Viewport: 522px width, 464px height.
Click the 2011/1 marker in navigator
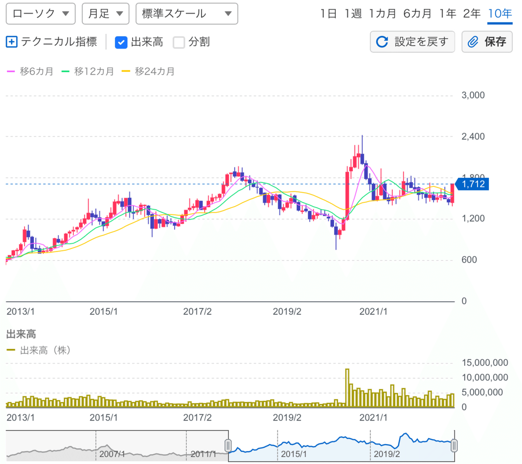pos(203,454)
